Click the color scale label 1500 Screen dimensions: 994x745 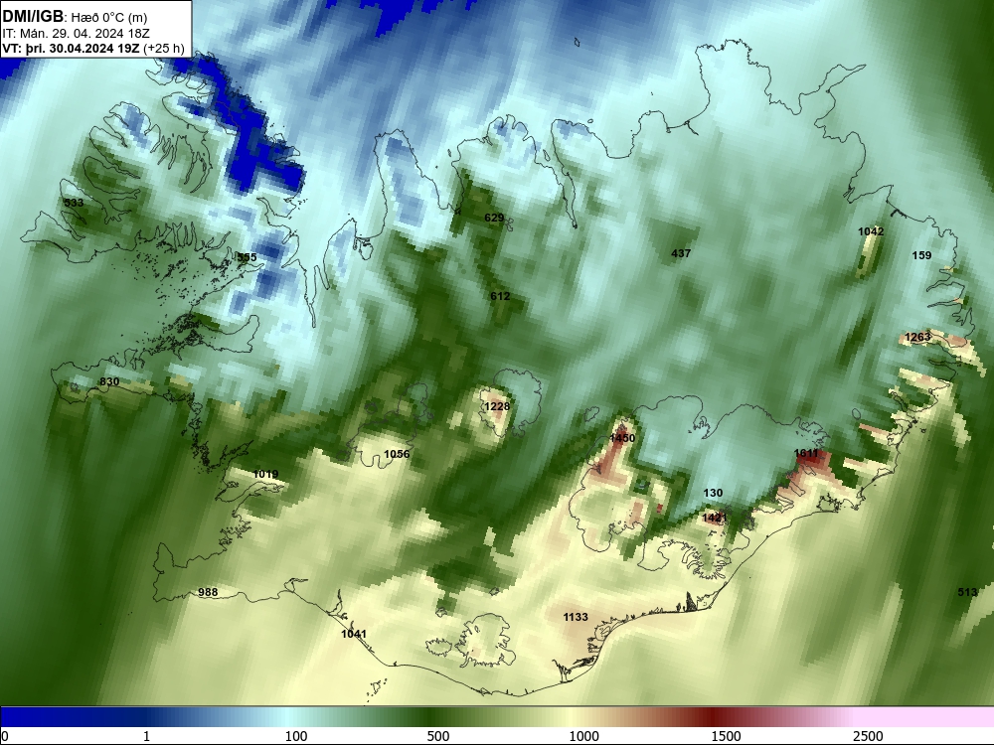pos(726,736)
